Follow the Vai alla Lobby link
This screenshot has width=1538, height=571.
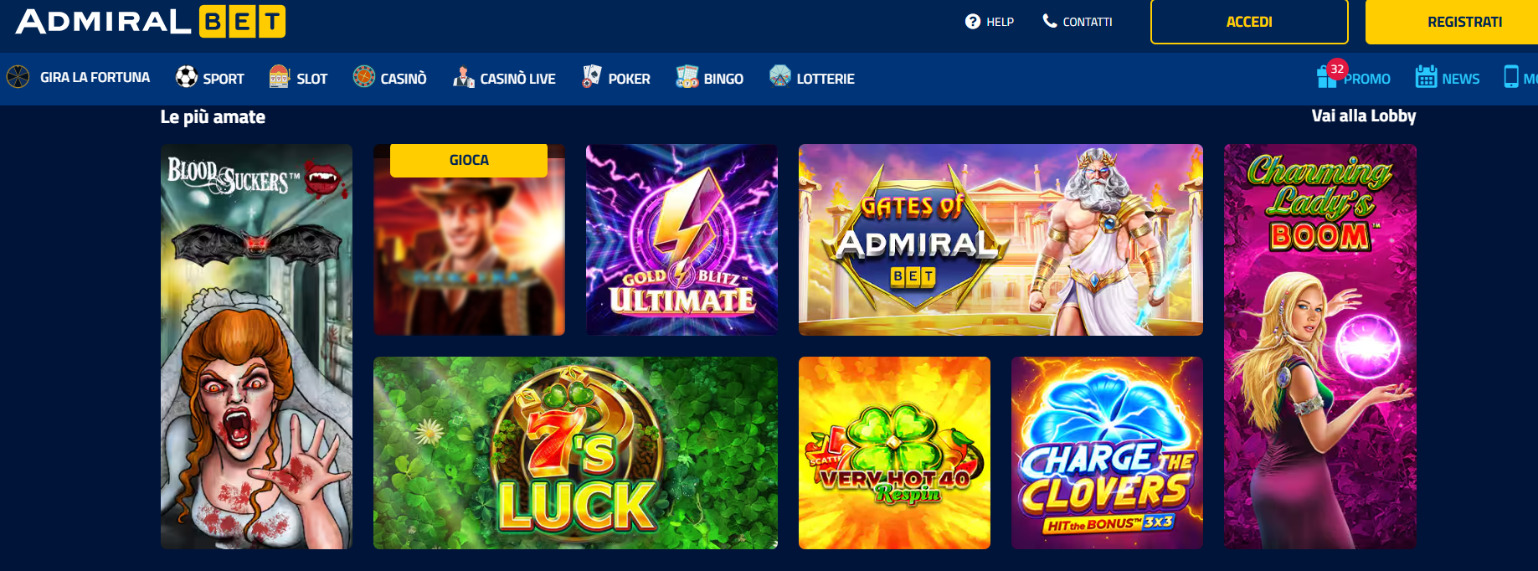coord(1364,116)
